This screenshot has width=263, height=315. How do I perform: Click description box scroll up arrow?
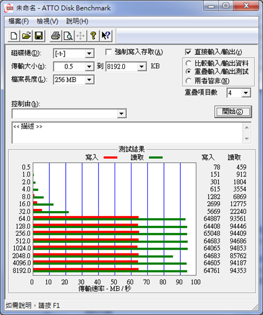(x=247, y=128)
